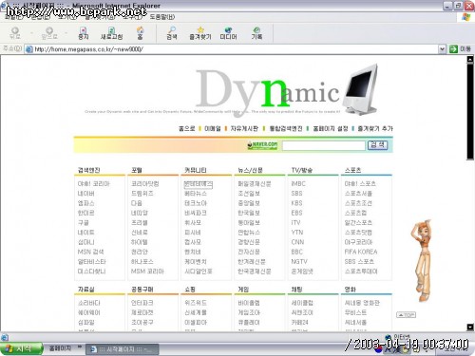Click the 즐겨찾기 추가 navigation link
This screenshot has height=356, width=475.
375,128
